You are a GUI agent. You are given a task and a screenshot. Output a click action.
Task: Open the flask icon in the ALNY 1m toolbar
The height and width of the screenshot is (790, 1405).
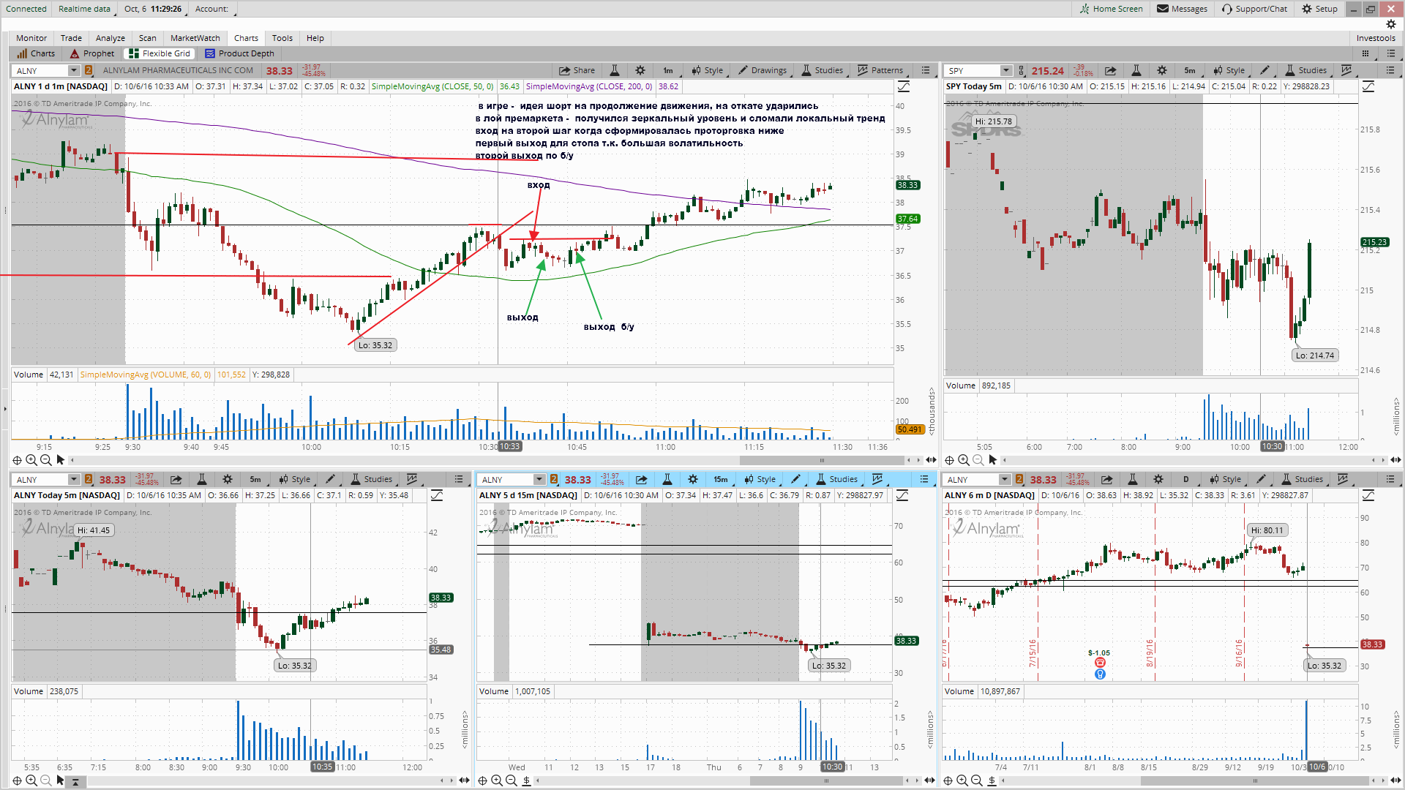tap(615, 70)
